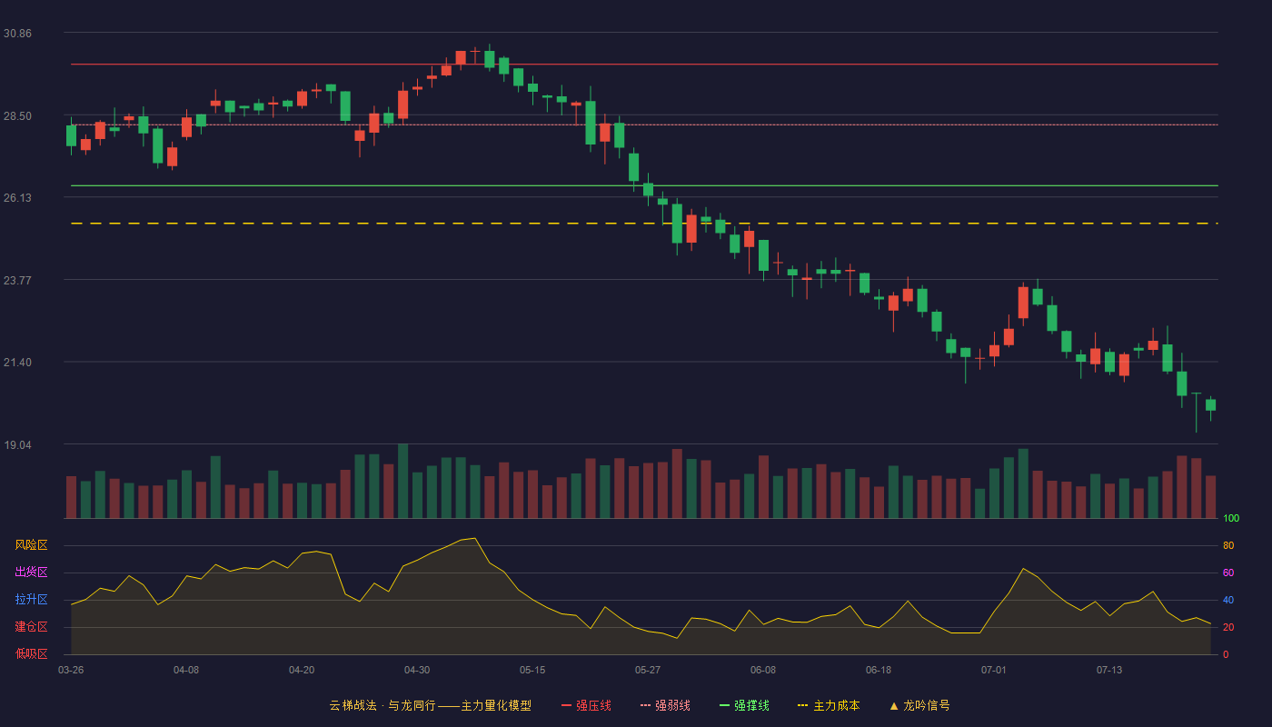Click the yellow 主力成本 legend dash marker

point(803,705)
